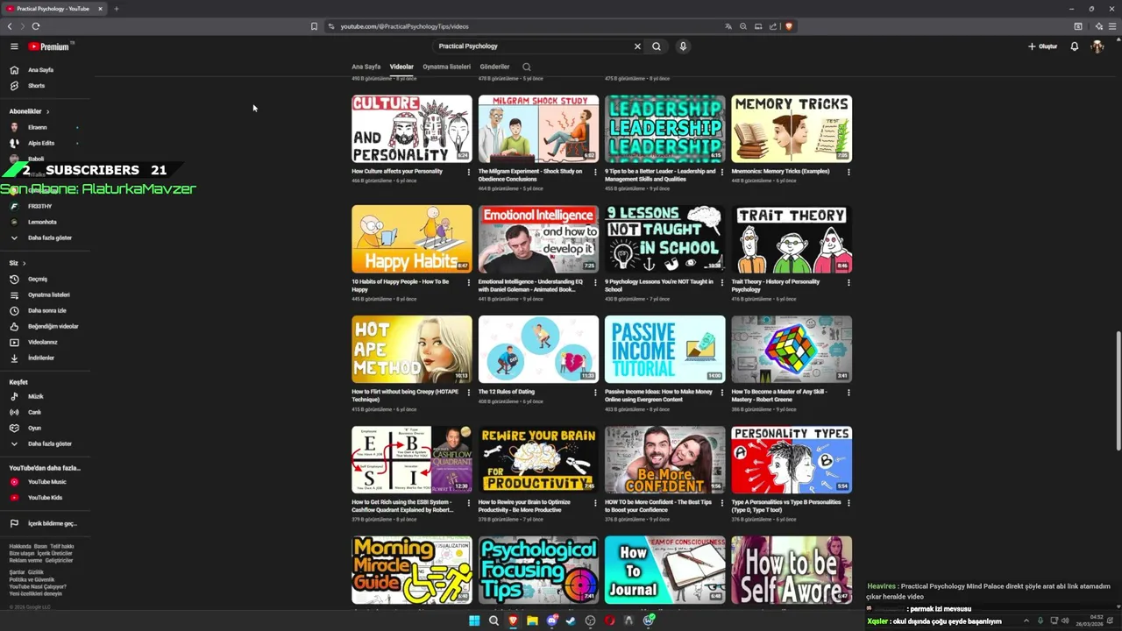Clear the search box with X

click(x=637, y=46)
